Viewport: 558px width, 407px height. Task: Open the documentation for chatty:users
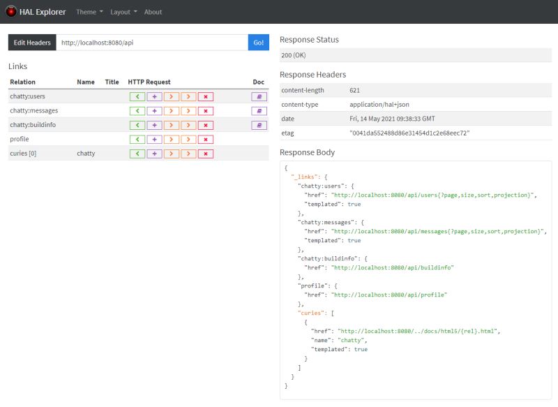[x=259, y=96]
